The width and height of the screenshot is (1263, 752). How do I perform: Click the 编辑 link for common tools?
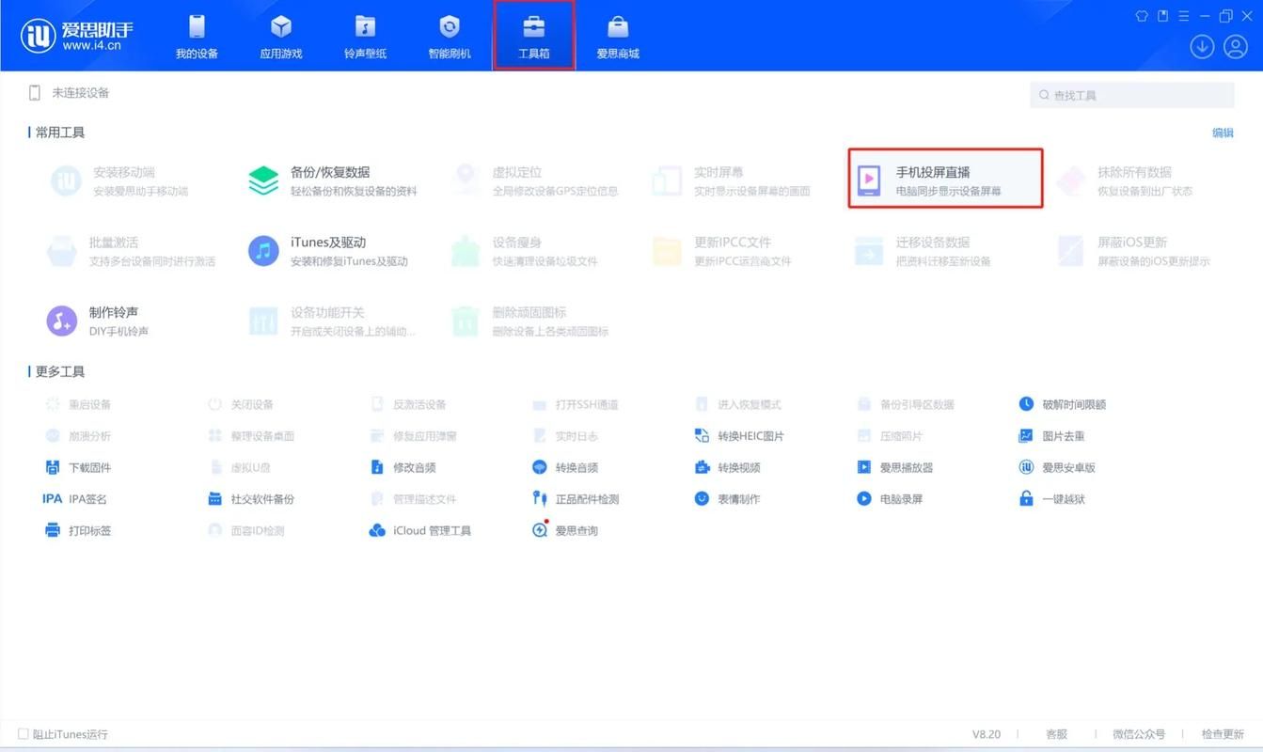coord(1223,133)
